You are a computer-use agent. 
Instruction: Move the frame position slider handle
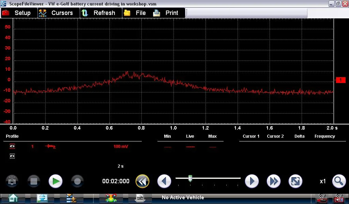[190, 178]
